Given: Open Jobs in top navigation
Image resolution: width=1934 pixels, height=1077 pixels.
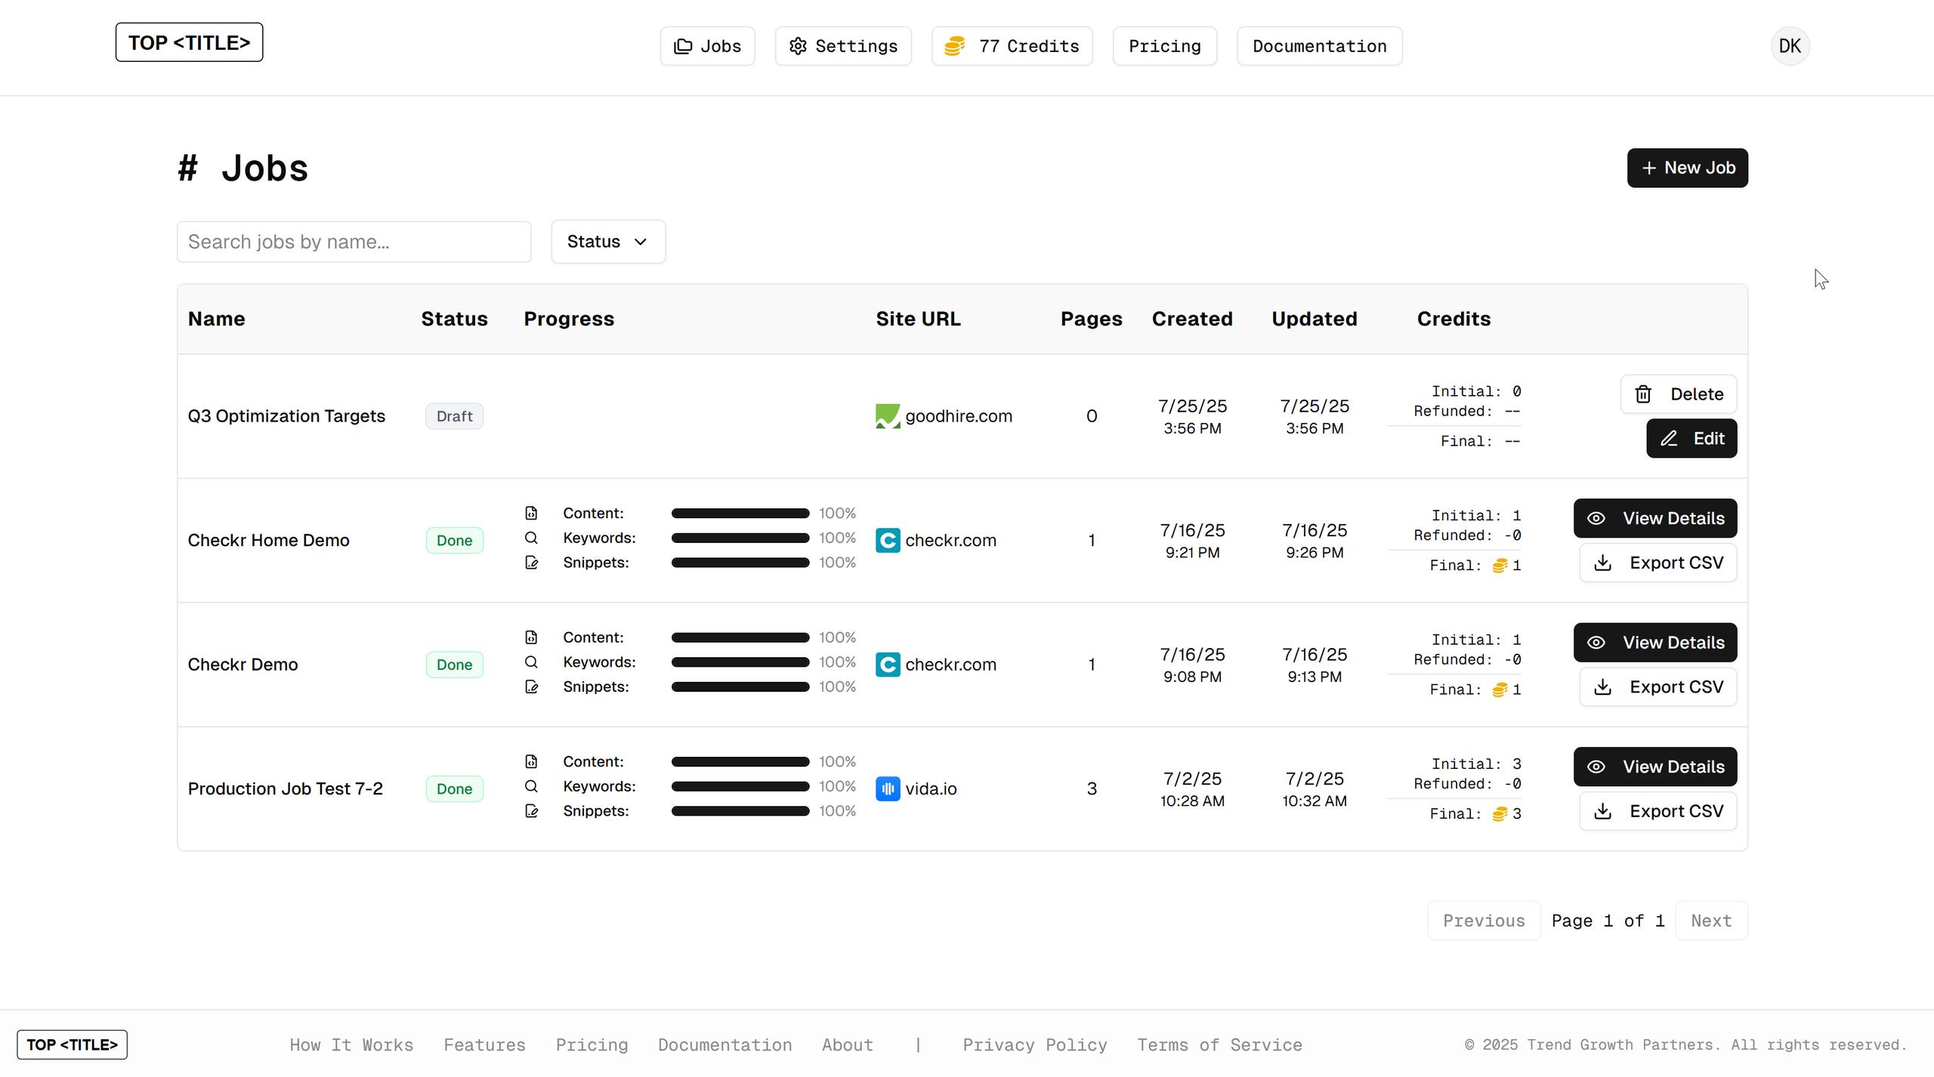Looking at the screenshot, I should click(x=707, y=46).
